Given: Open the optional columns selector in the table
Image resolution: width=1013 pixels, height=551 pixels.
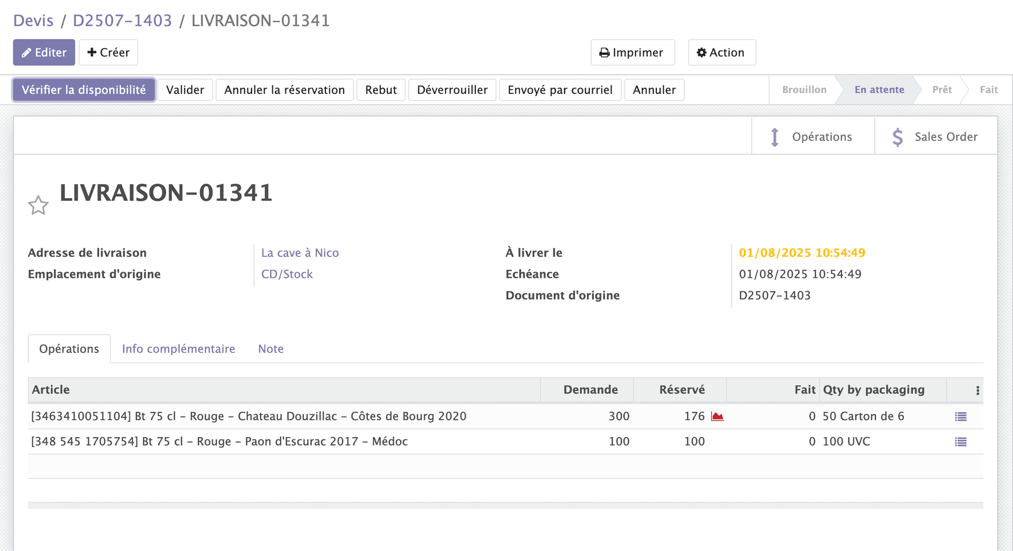Looking at the screenshot, I should [977, 390].
